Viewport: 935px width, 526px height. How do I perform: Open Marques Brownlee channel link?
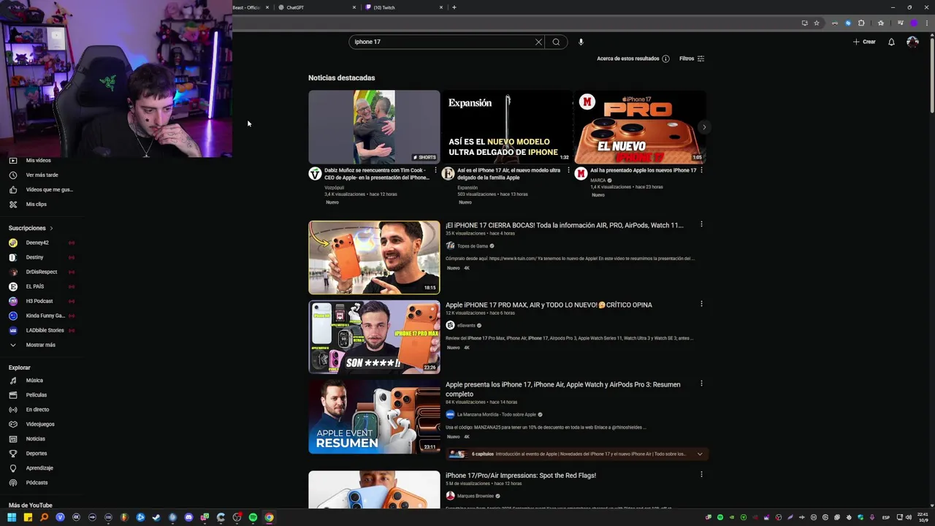[476, 496]
